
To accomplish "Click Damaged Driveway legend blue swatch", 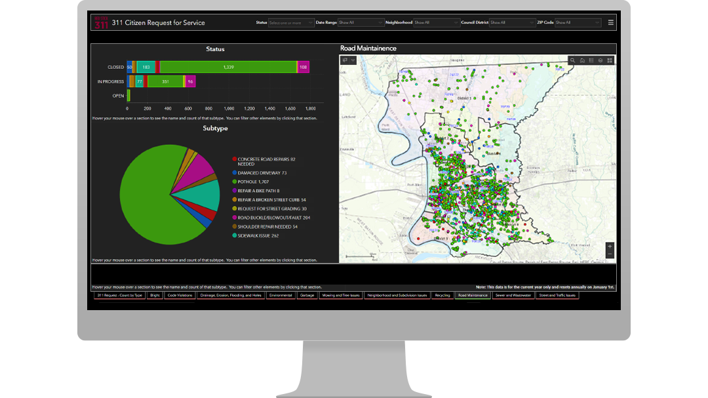I will [x=234, y=172].
